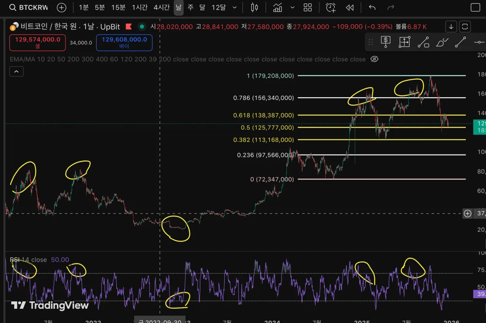Toggle the green market status dot
Screen dimensions: 486x323
point(142,27)
